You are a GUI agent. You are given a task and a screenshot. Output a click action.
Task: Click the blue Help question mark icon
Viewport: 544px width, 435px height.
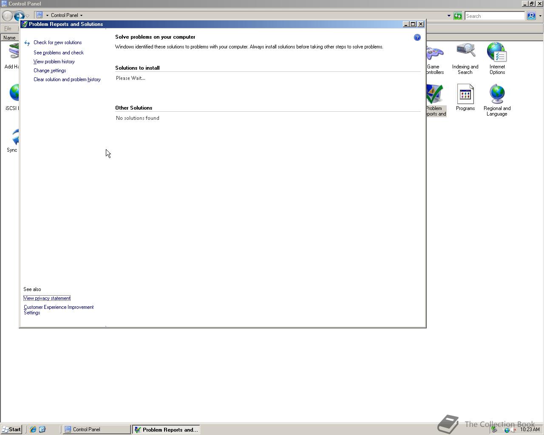click(x=417, y=37)
